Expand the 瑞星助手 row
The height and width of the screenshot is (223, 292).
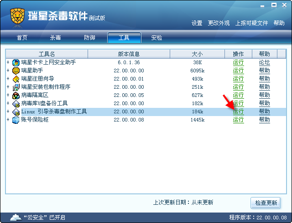[8, 70]
